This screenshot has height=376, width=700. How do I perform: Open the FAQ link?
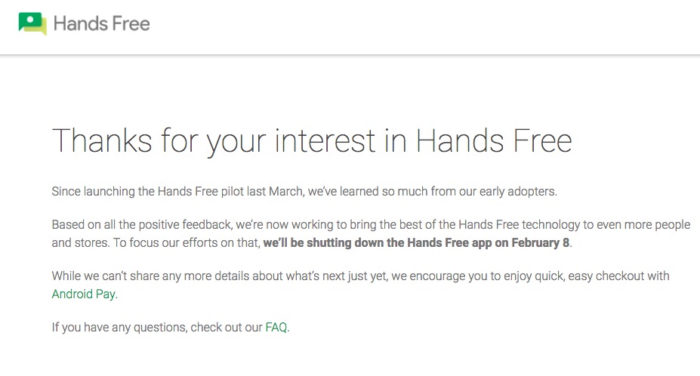coord(276,328)
